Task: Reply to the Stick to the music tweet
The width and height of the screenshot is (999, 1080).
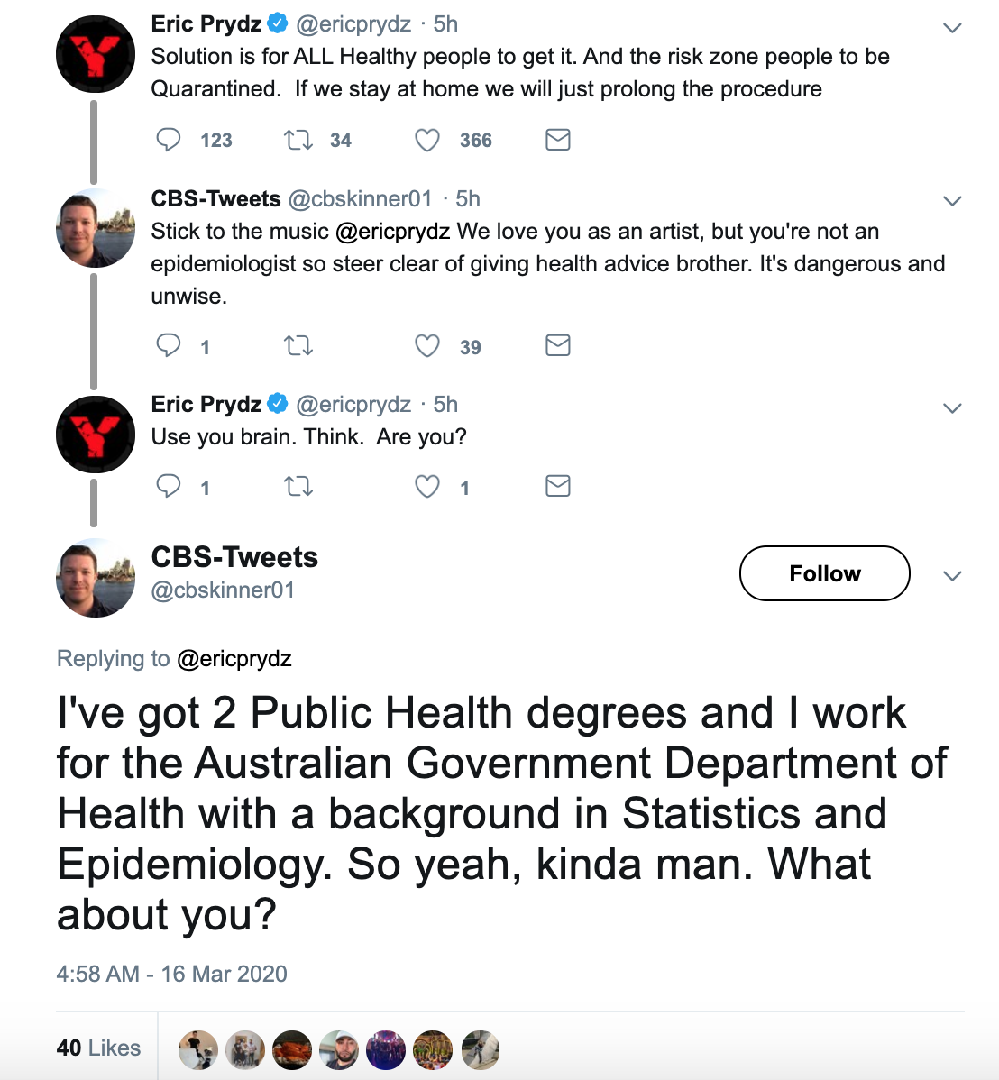Action: 169,346
